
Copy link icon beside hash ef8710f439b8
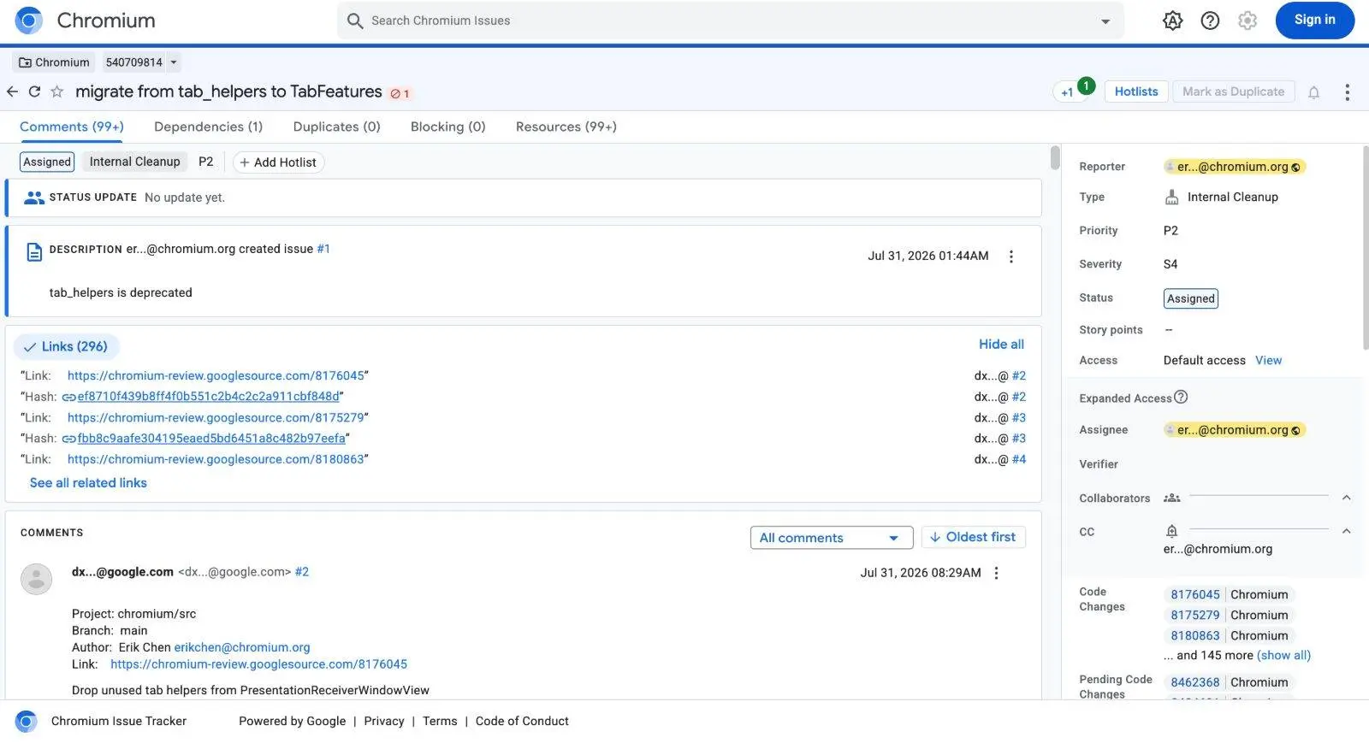69,397
